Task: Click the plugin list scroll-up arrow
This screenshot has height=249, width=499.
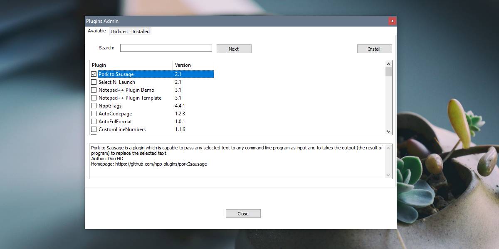Action: (389, 64)
